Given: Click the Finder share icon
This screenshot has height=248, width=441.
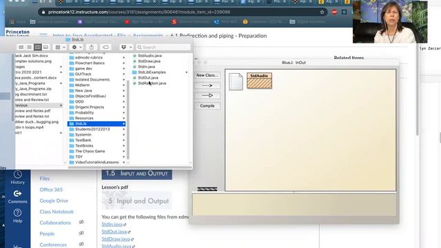Looking at the screenshot, I should (x=92, y=48).
